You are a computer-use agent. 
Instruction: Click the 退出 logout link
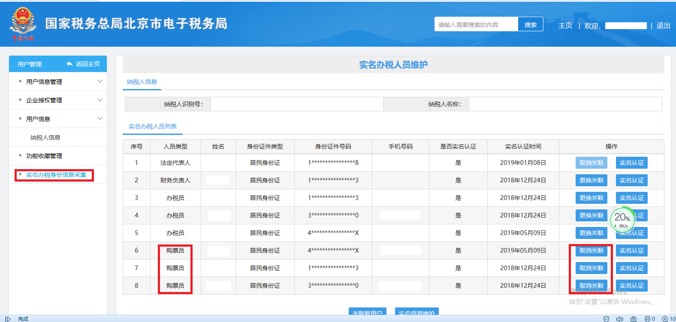663,26
